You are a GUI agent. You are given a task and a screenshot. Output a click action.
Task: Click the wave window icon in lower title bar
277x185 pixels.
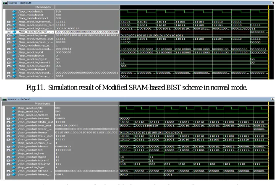(5, 99)
